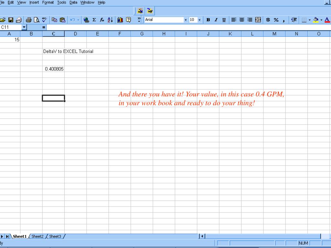Click the Merge and Center icon
331x248 pixels.
[x=258, y=20]
